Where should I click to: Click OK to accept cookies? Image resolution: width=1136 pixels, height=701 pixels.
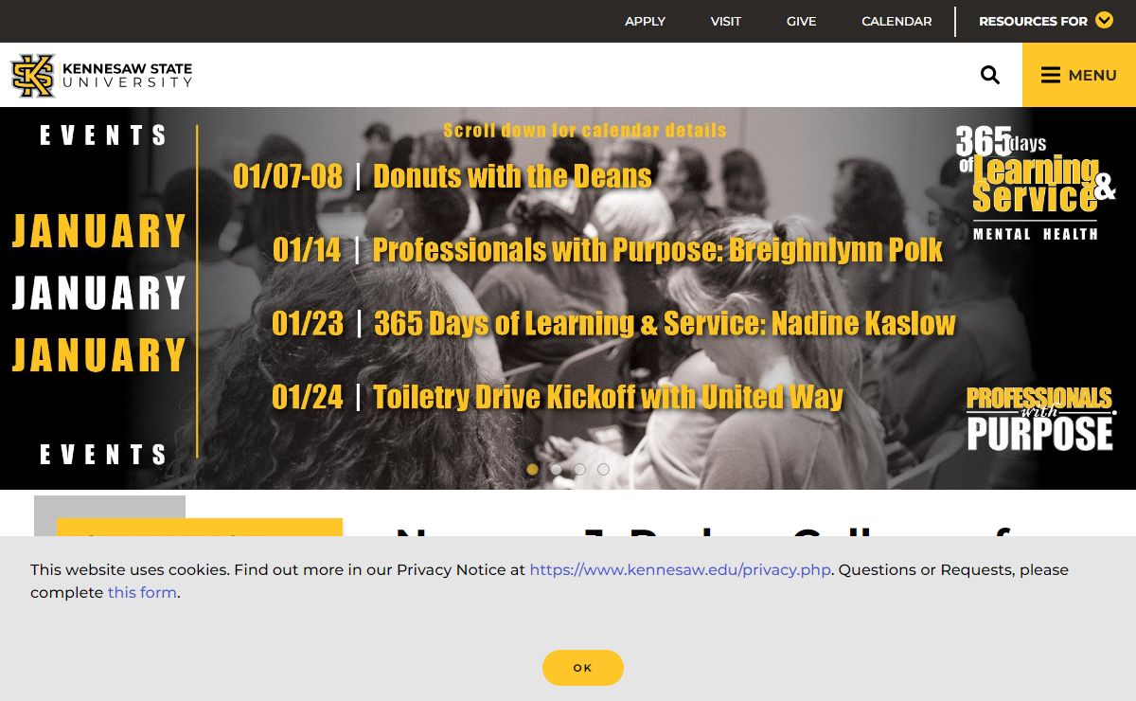(583, 668)
